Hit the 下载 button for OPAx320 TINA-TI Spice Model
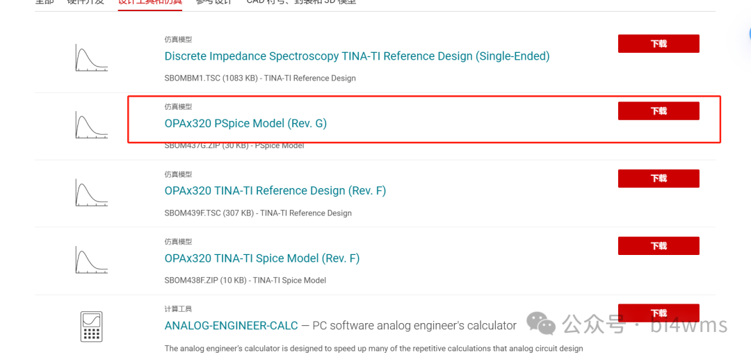Screen dimensions: 751x355 (x=659, y=246)
